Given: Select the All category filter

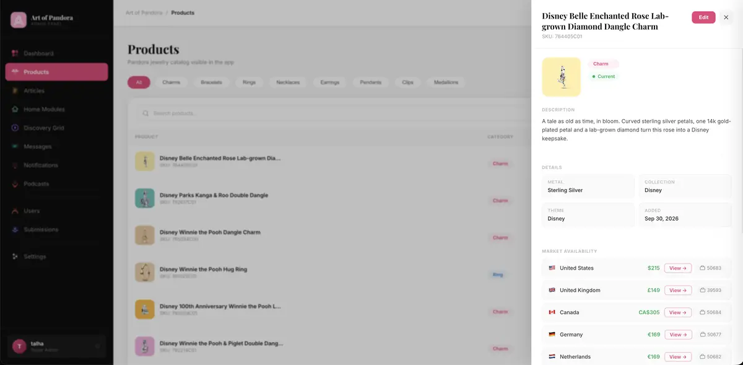Looking at the screenshot, I should click(x=139, y=82).
